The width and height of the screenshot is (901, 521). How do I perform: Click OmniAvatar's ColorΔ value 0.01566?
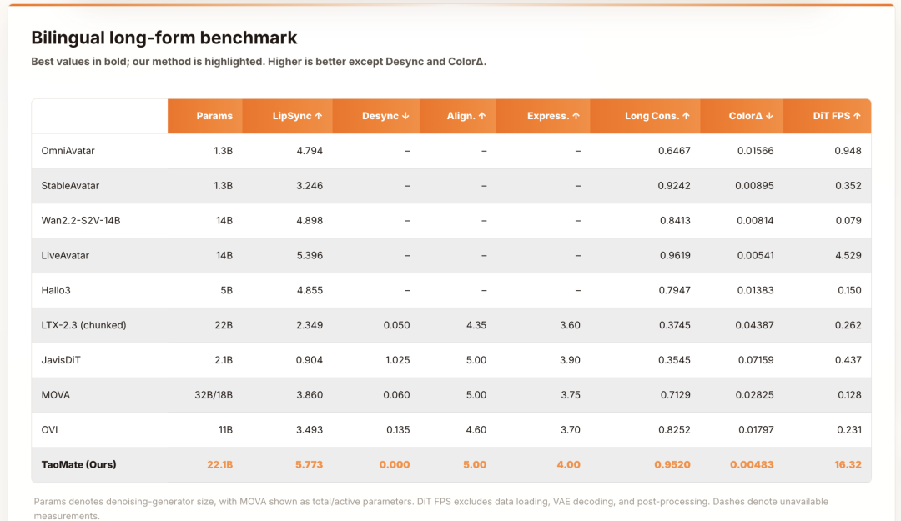pyautogui.click(x=756, y=151)
